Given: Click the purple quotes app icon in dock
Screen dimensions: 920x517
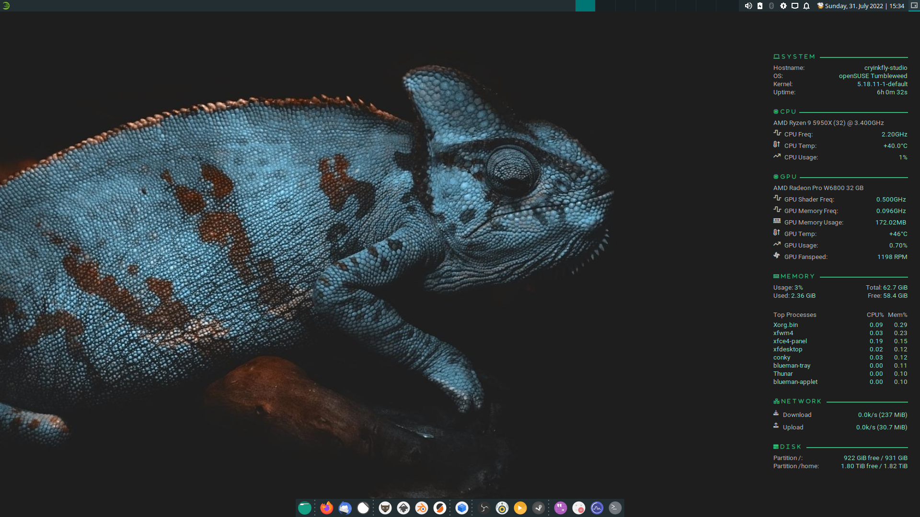Looking at the screenshot, I should pos(560,508).
